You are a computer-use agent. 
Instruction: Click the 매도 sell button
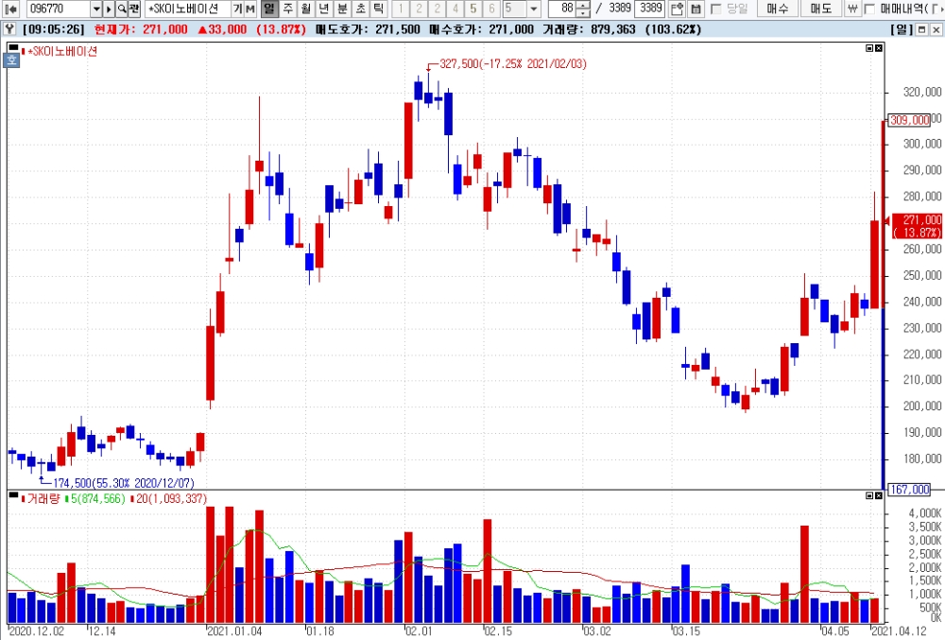[821, 9]
